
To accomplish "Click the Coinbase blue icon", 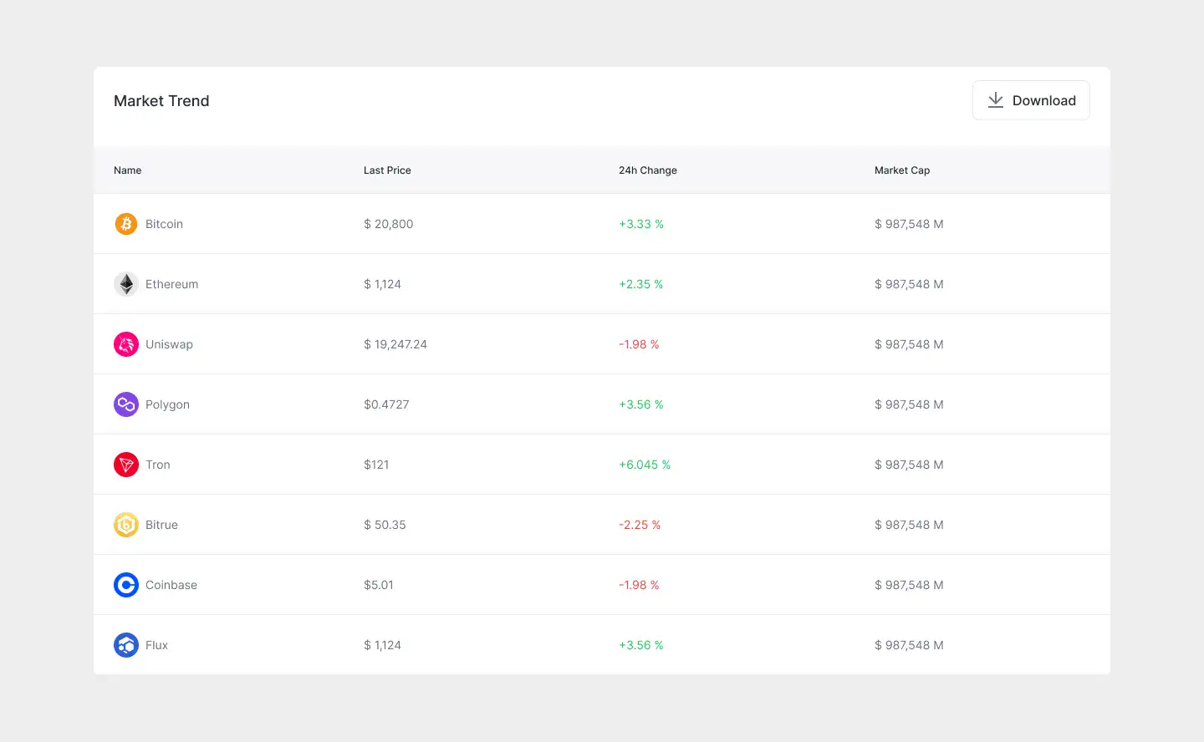I will [126, 585].
